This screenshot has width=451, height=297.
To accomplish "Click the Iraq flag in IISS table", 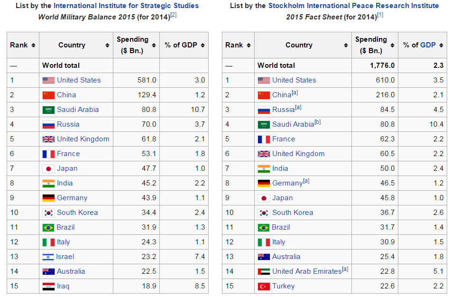I will pos(48,287).
